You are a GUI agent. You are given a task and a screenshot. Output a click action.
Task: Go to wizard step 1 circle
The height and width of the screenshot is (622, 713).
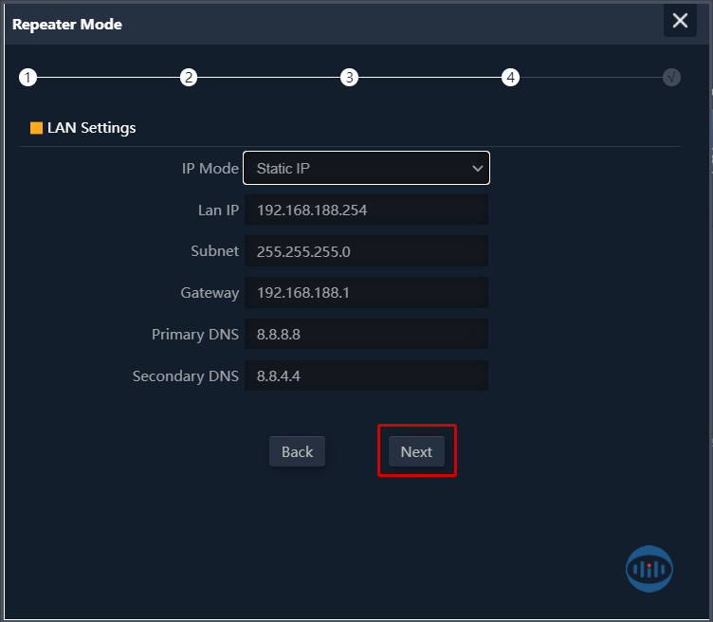[x=27, y=78]
